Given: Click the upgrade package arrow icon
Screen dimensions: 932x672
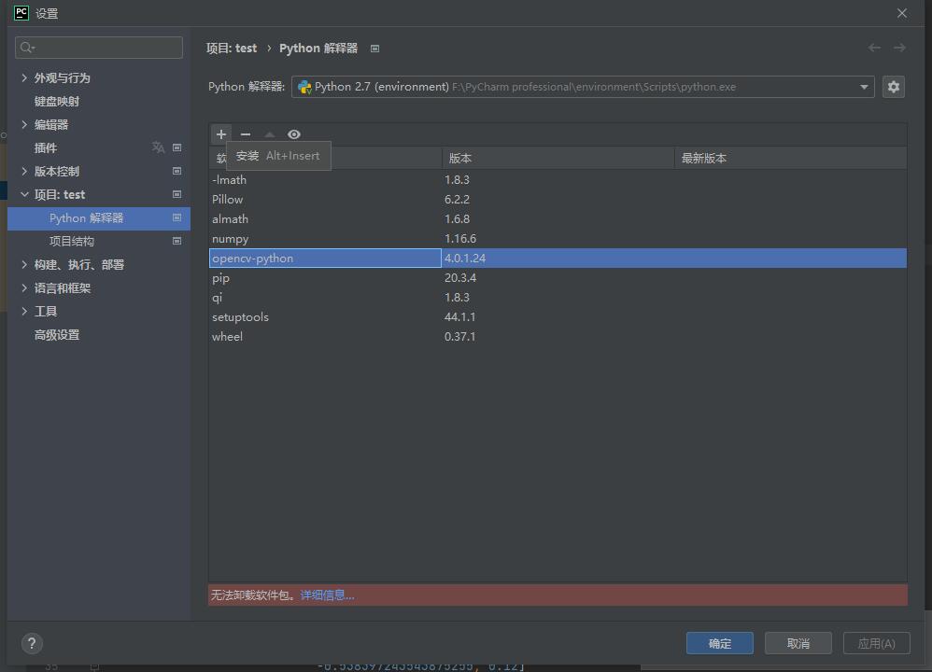Looking at the screenshot, I should tap(269, 134).
